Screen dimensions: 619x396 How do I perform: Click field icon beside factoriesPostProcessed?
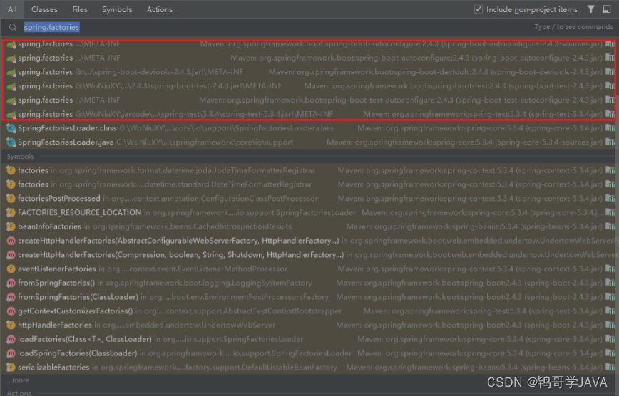tap(11, 199)
